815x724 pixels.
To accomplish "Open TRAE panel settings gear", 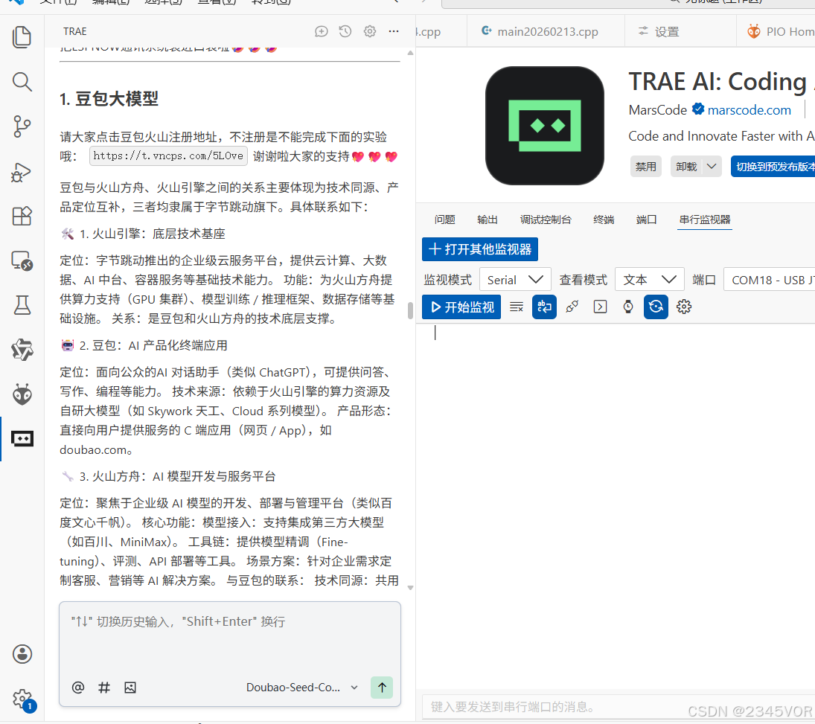I will (x=370, y=31).
